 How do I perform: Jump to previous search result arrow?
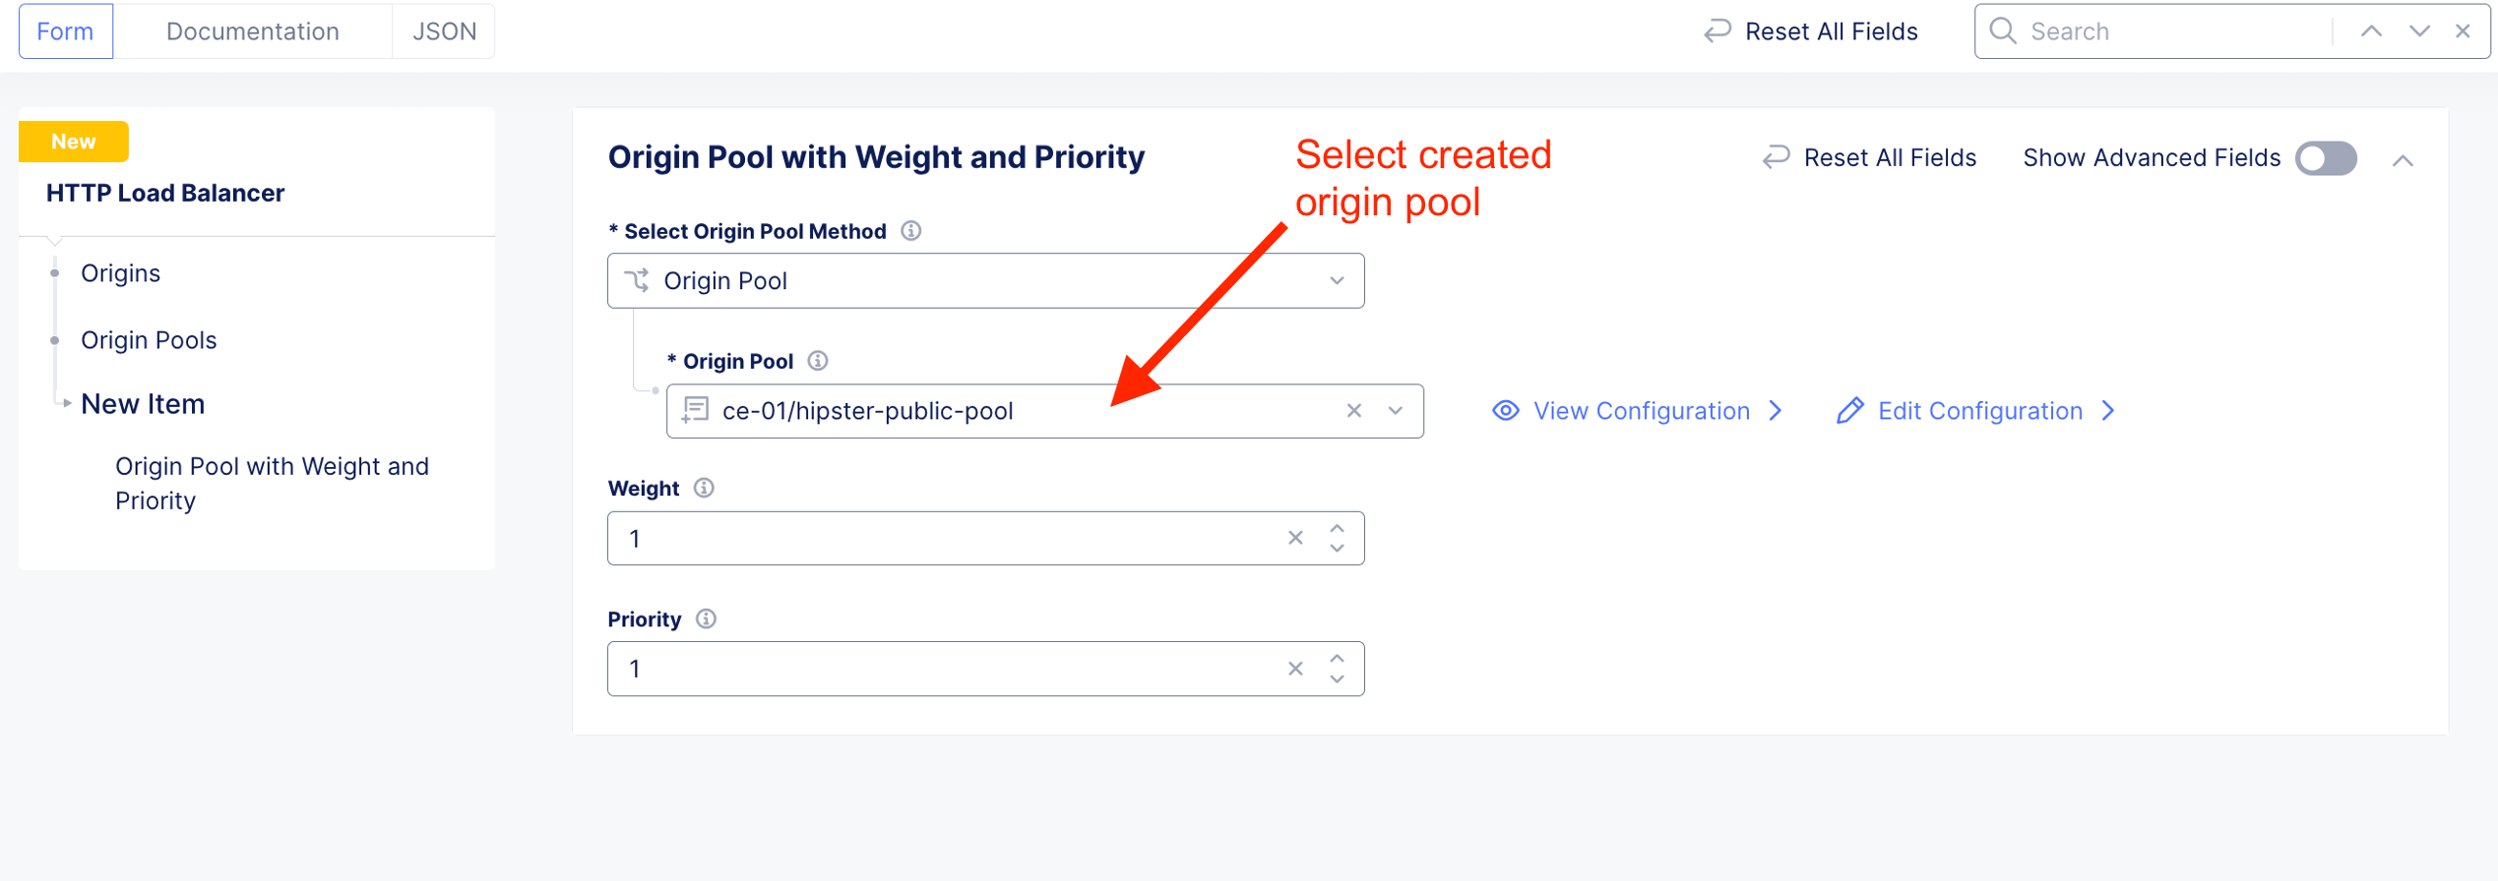tap(2372, 31)
